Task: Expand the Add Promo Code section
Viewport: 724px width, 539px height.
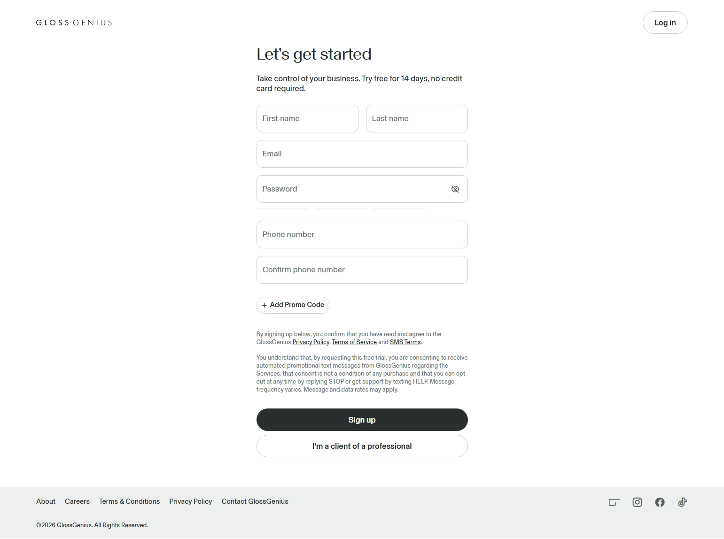Action: point(293,305)
